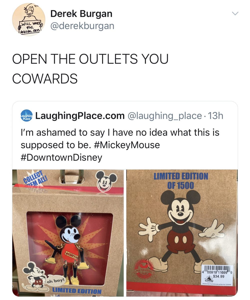Viewport: 250px width, 300px height.
Task: Tap the LaughingPlace.com castle avatar
Action: pos(26,115)
